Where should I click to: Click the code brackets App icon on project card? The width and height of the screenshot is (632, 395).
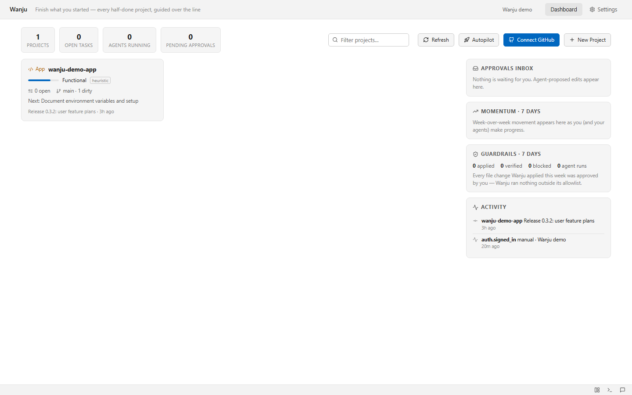pyautogui.click(x=31, y=69)
